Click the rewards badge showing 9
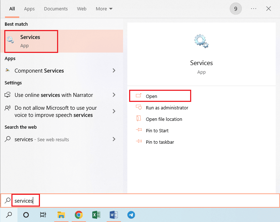The width and height of the screenshot is (280, 222). coord(235,9)
